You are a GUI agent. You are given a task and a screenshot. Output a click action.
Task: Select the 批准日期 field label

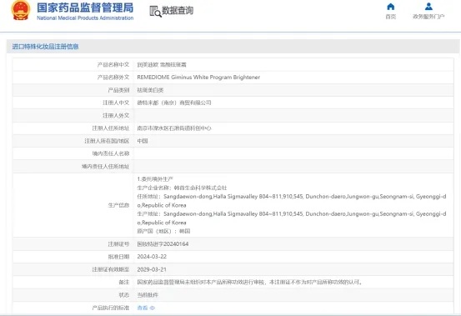pos(118,257)
